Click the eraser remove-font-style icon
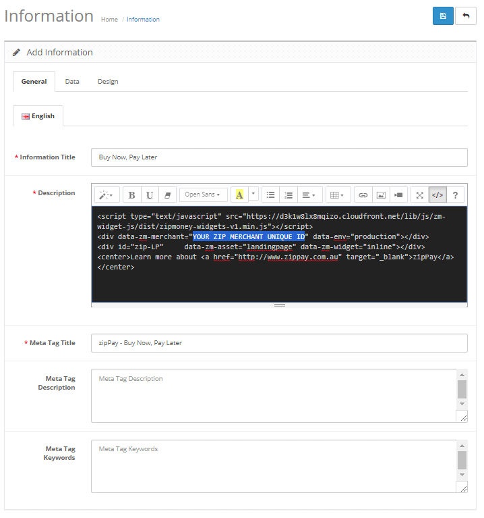Image resolution: width=484 pixels, height=518 pixels. click(167, 195)
